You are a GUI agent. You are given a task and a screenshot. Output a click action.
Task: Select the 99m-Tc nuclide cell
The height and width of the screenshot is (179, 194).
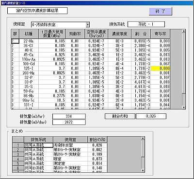tap(29, 100)
